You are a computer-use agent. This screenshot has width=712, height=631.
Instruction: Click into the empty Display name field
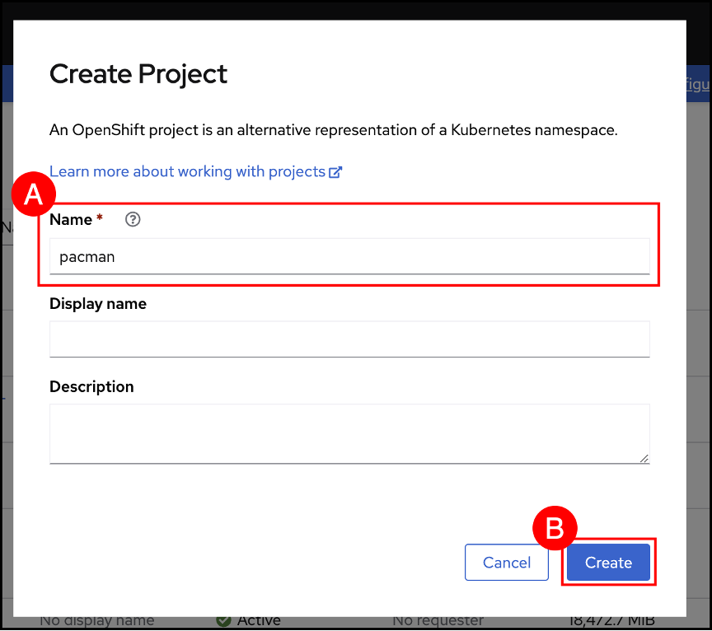point(349,339)
